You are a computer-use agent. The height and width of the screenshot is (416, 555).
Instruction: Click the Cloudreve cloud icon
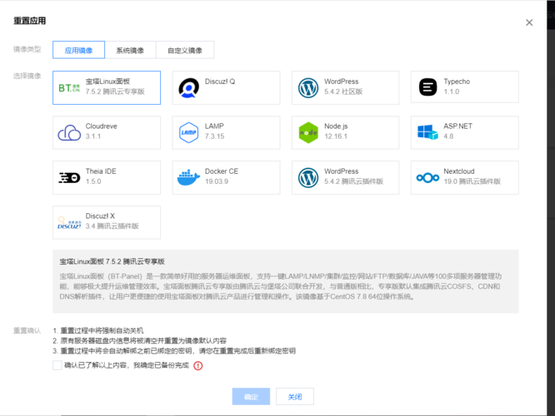(x=69, y=132)
